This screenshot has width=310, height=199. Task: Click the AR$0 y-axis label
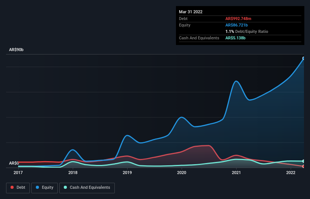tap(14, 163)
